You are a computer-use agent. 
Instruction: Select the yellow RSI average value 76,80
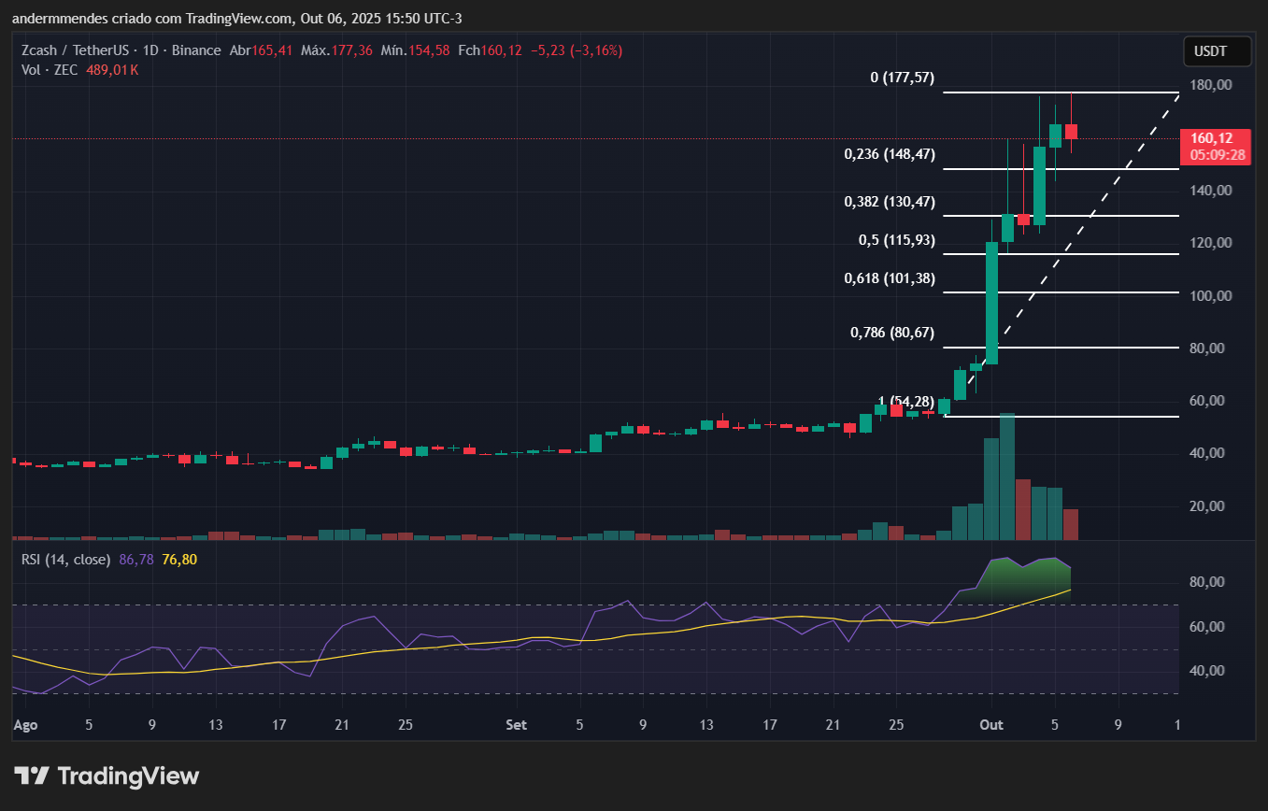coord(179,560)
